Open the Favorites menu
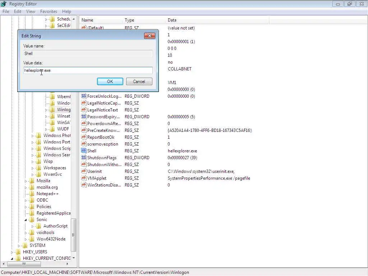 pyautogui.click(x=49, y=11)
